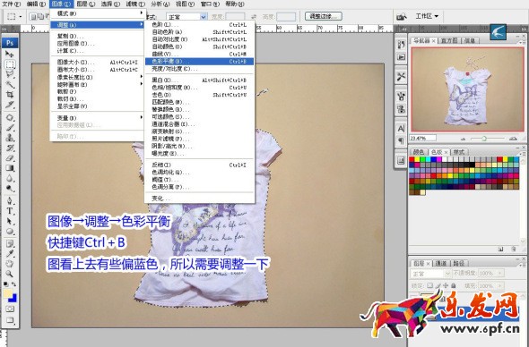Screen dimensions: 529x347
Task: Open the Character panel dock icon
Action: (401, 129)
